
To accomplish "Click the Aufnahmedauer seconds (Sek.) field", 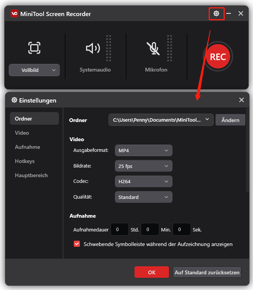I will (x=182, y=229).
